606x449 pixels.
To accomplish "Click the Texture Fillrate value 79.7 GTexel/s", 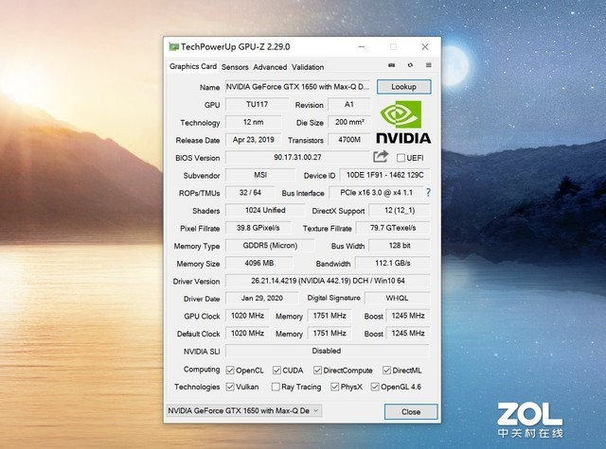I will [x=393, y=228].
